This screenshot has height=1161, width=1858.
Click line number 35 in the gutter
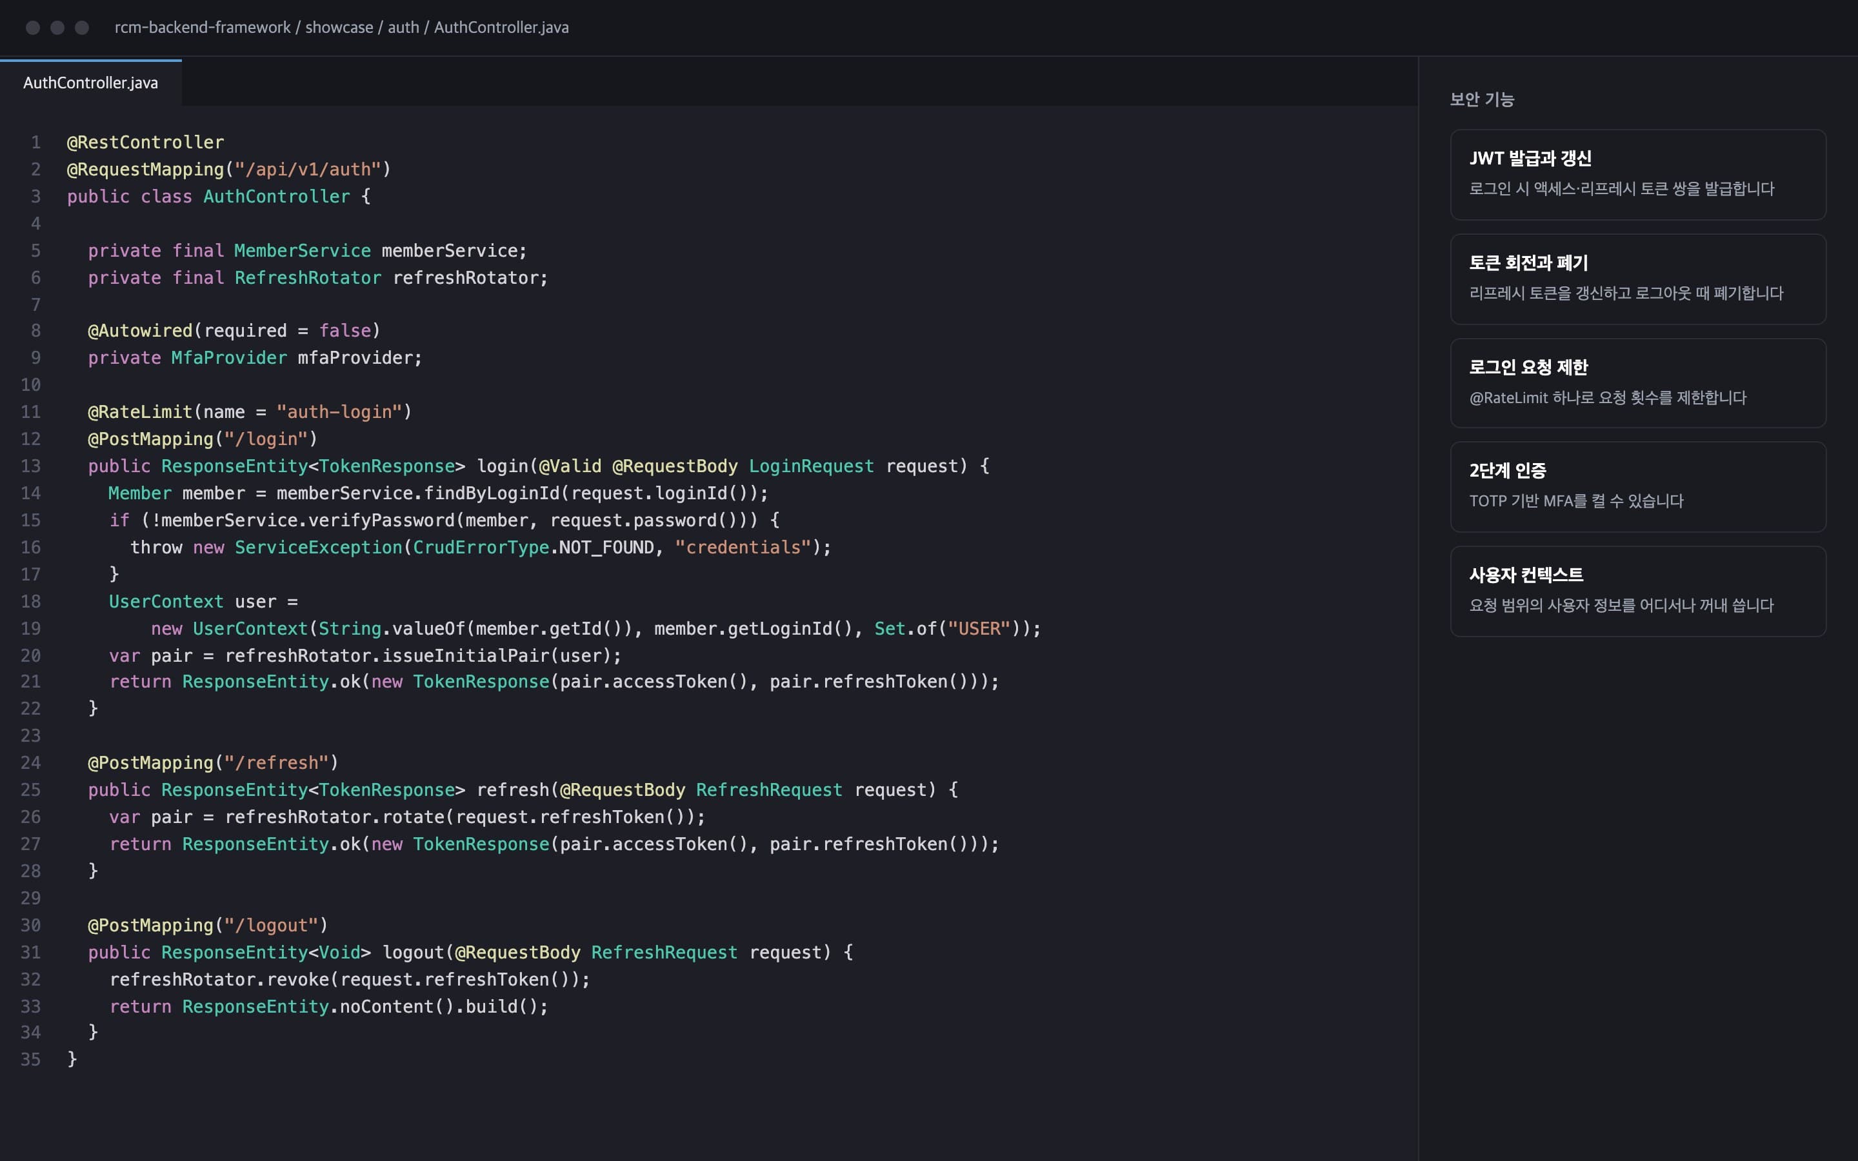click(x=31, y=1060)
